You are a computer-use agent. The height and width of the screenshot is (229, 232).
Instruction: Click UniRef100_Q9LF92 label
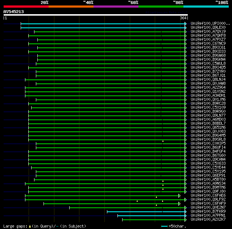pyautogui.click(x=208, y=200)
